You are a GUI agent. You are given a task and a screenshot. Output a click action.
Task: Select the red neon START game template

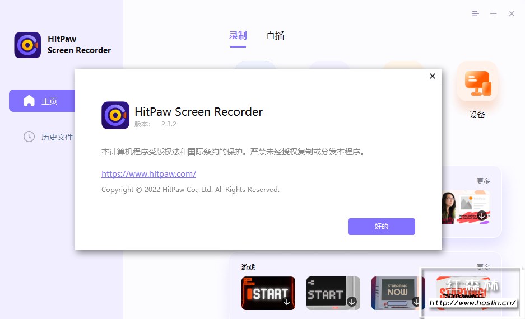tap(268, 293)
